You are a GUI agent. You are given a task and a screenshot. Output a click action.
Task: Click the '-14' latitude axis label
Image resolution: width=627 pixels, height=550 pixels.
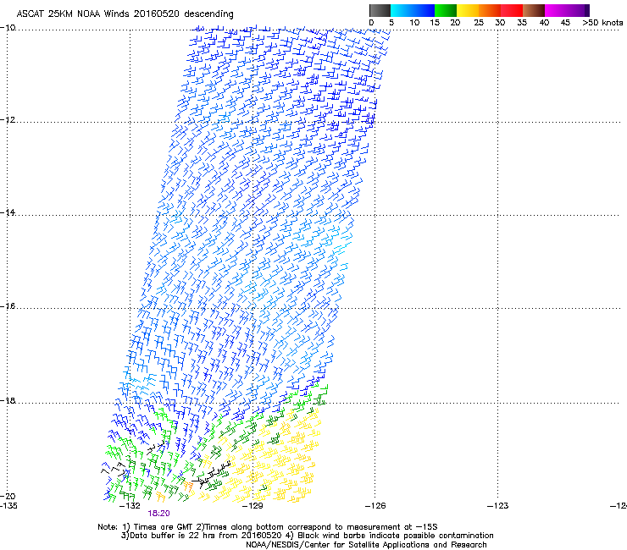coord(8,212)
